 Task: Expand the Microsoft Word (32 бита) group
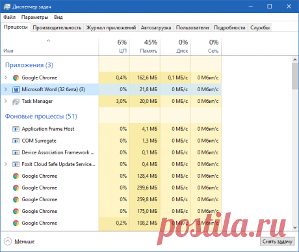click(6, 89)
